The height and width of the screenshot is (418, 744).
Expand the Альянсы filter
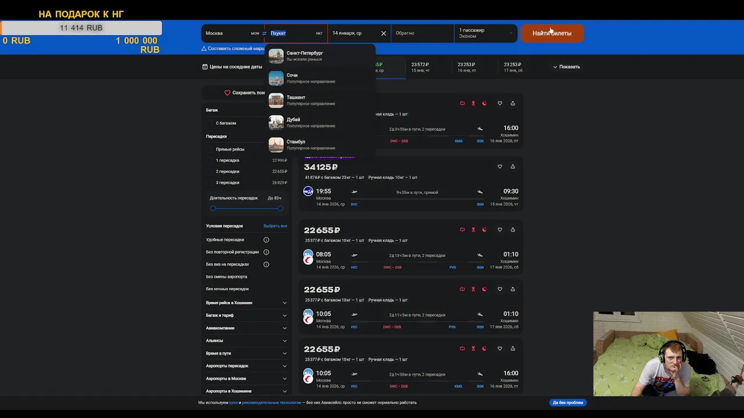246,341
